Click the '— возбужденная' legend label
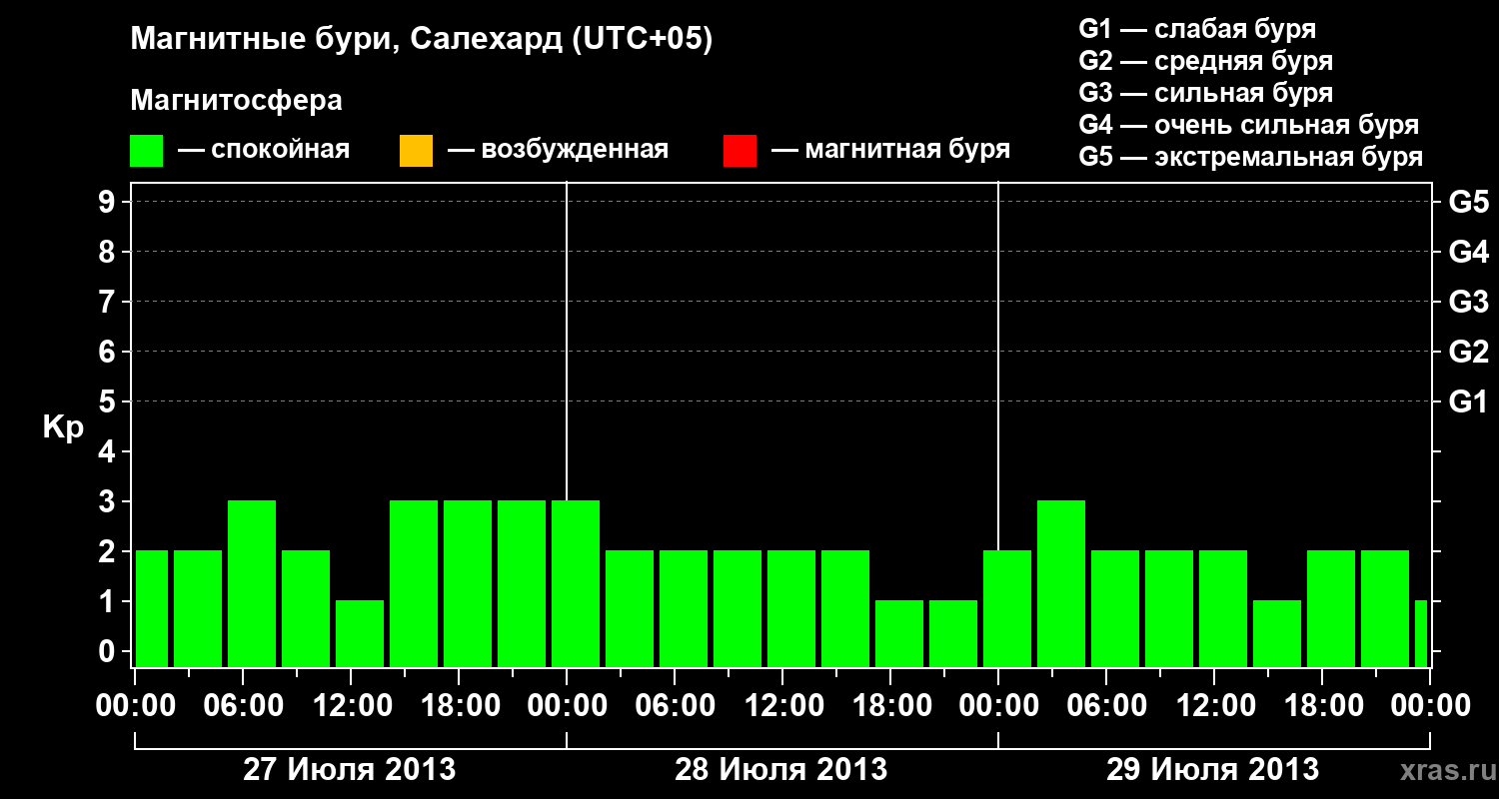The image size is (1499, 799). pos(558,150)
